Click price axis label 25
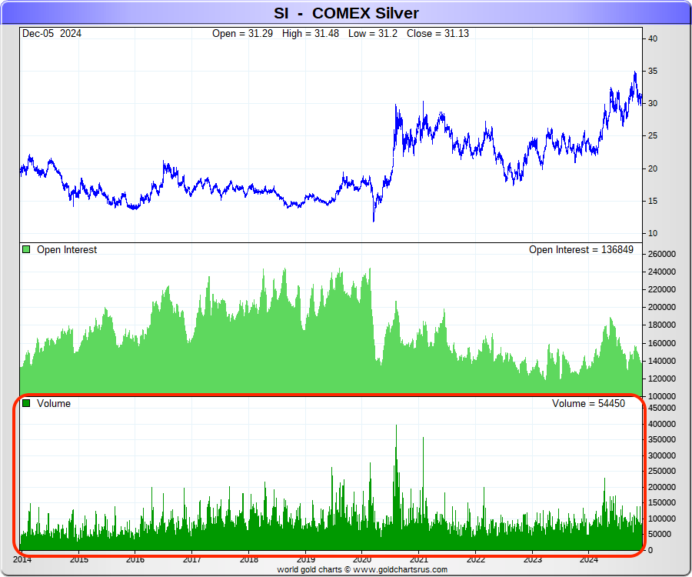Screen dimensions: 692x577 653,136
